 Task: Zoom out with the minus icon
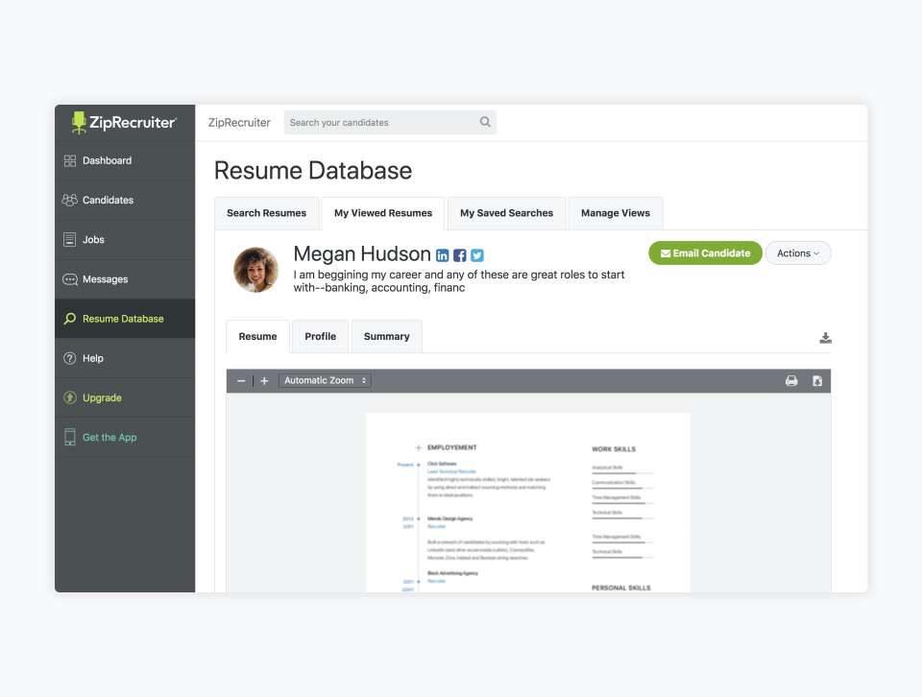[x=241, y=381]
